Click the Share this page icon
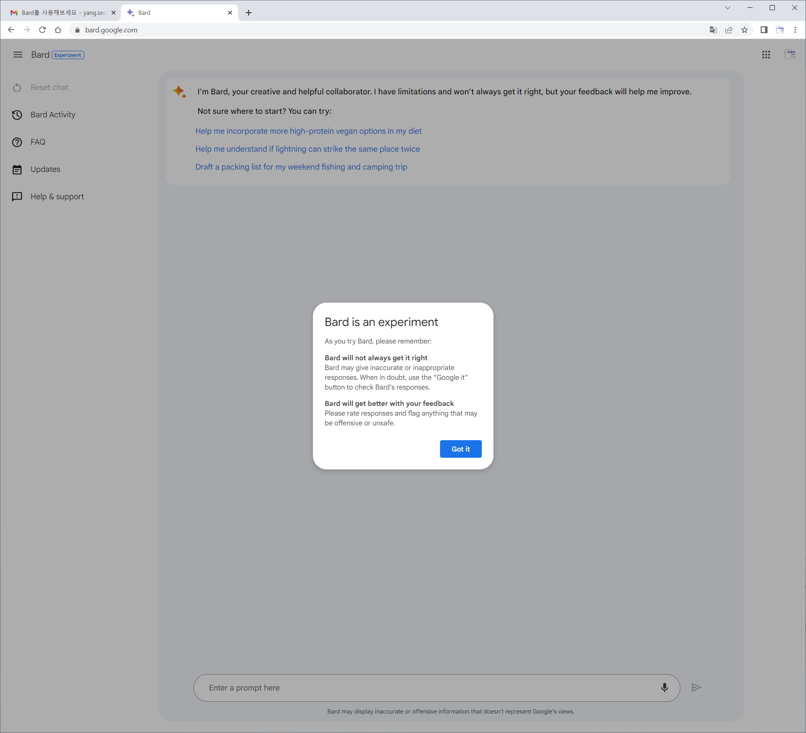Image resolution: width=806 pixels, height=733 pixels. pyautogui.click(x=729, y=30)
